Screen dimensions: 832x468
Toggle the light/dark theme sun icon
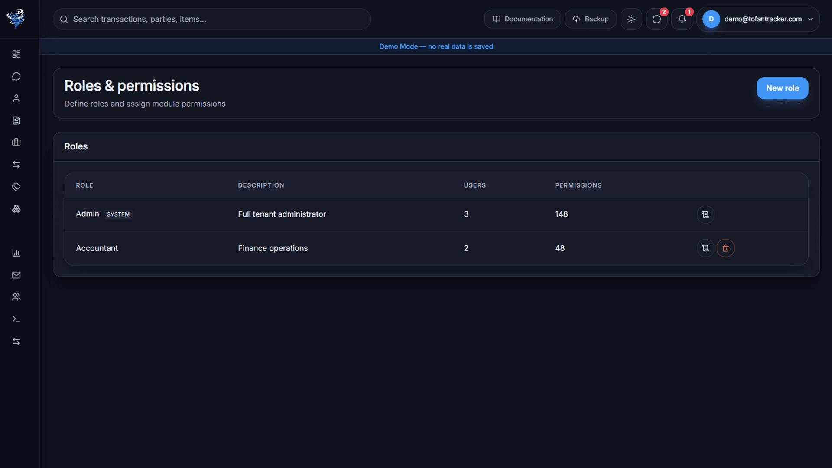coord(631,19)
